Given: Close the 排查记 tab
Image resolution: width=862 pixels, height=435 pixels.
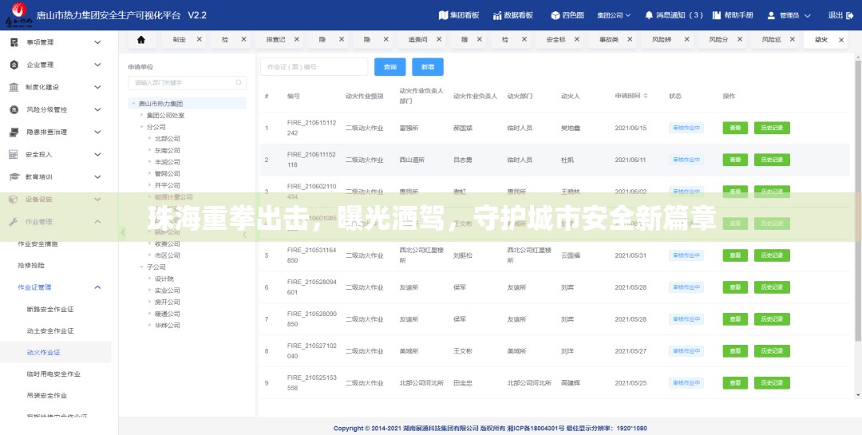Looking at the screenshot, I should point(297,40).
